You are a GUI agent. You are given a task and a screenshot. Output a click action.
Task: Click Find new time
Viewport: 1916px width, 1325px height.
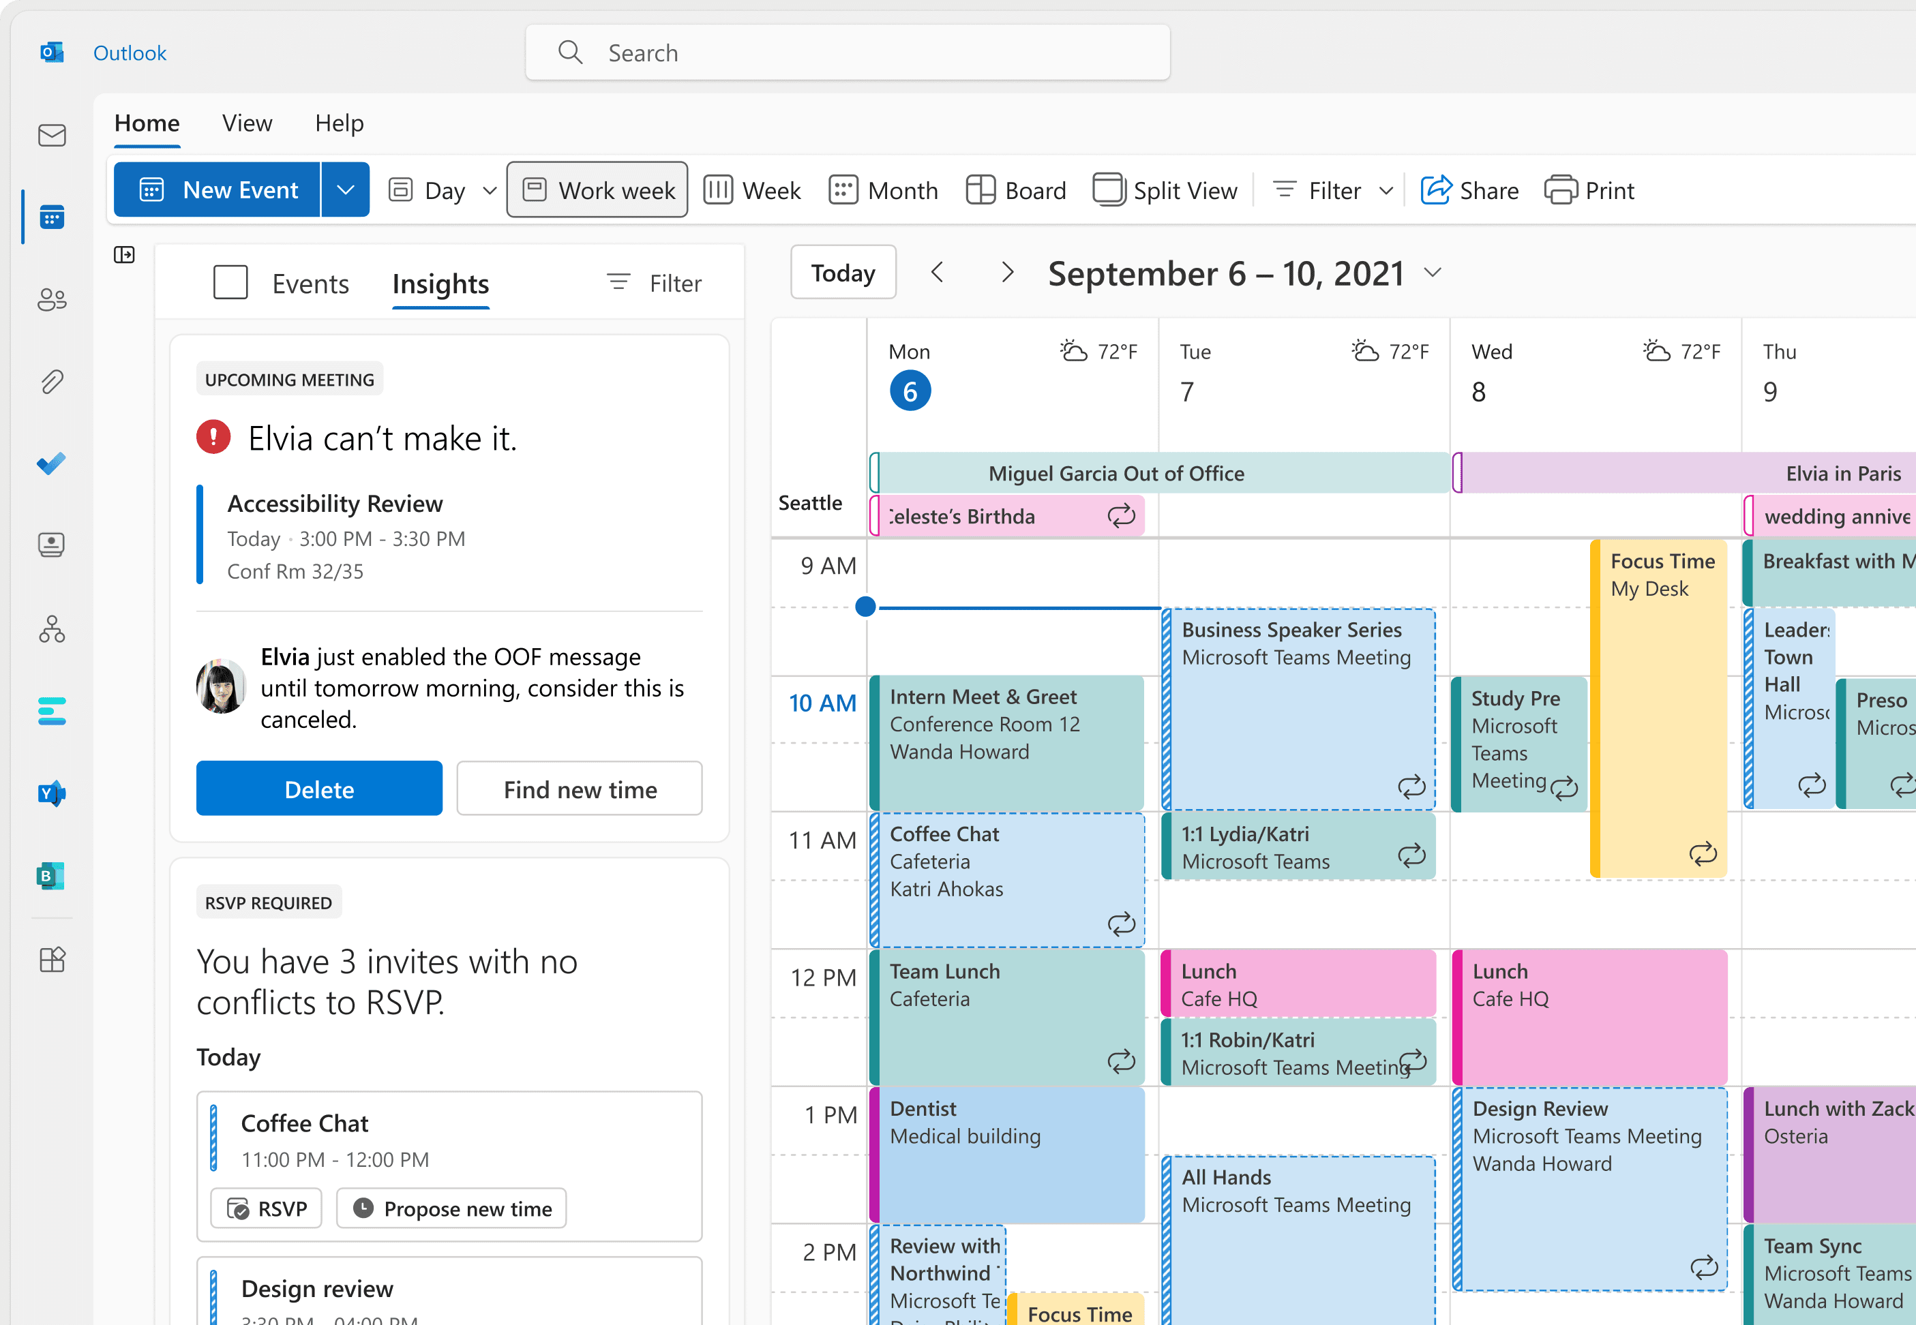click(580, 789)
